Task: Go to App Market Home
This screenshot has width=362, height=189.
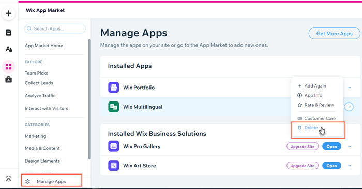Action: click(x=44, y=46)
